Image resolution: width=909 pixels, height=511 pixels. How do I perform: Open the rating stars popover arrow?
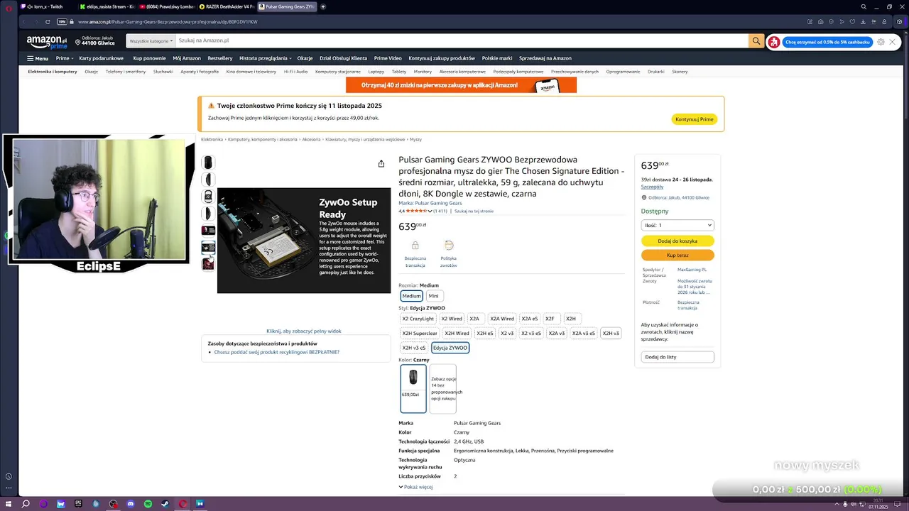tap(430, 211)
